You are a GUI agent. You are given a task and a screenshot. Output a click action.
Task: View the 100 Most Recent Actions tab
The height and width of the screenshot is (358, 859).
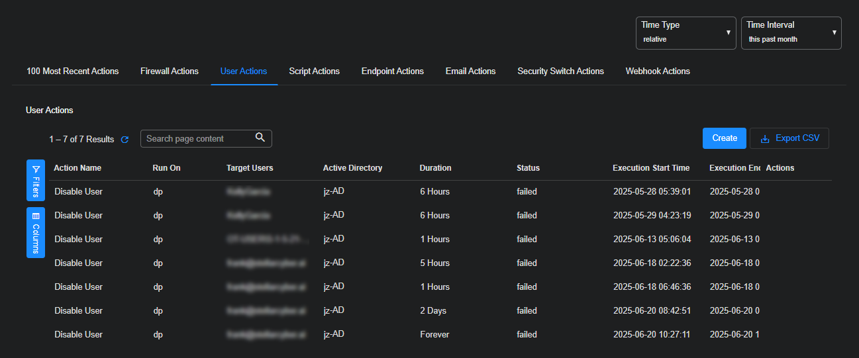[x=72, y=71]
